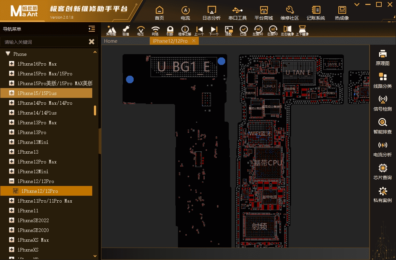
Task: Collapse the navigation menu panel
Action: [92, 29]
